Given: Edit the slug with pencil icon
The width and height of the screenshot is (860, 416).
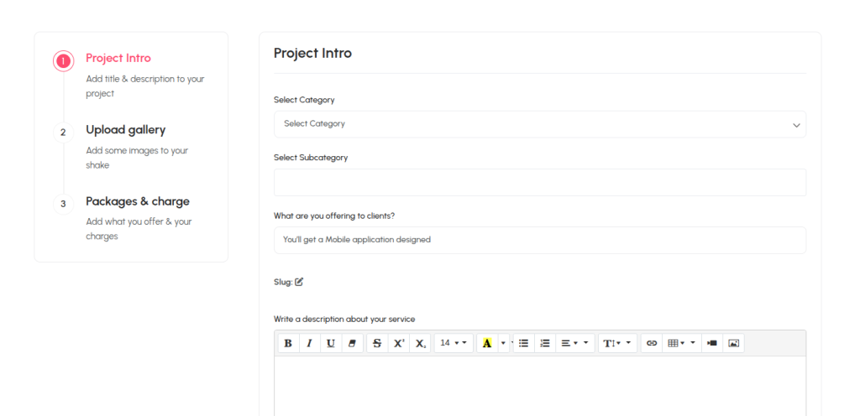Looking at the screenshot, I should pyautogui.click(x=299, y=282).
